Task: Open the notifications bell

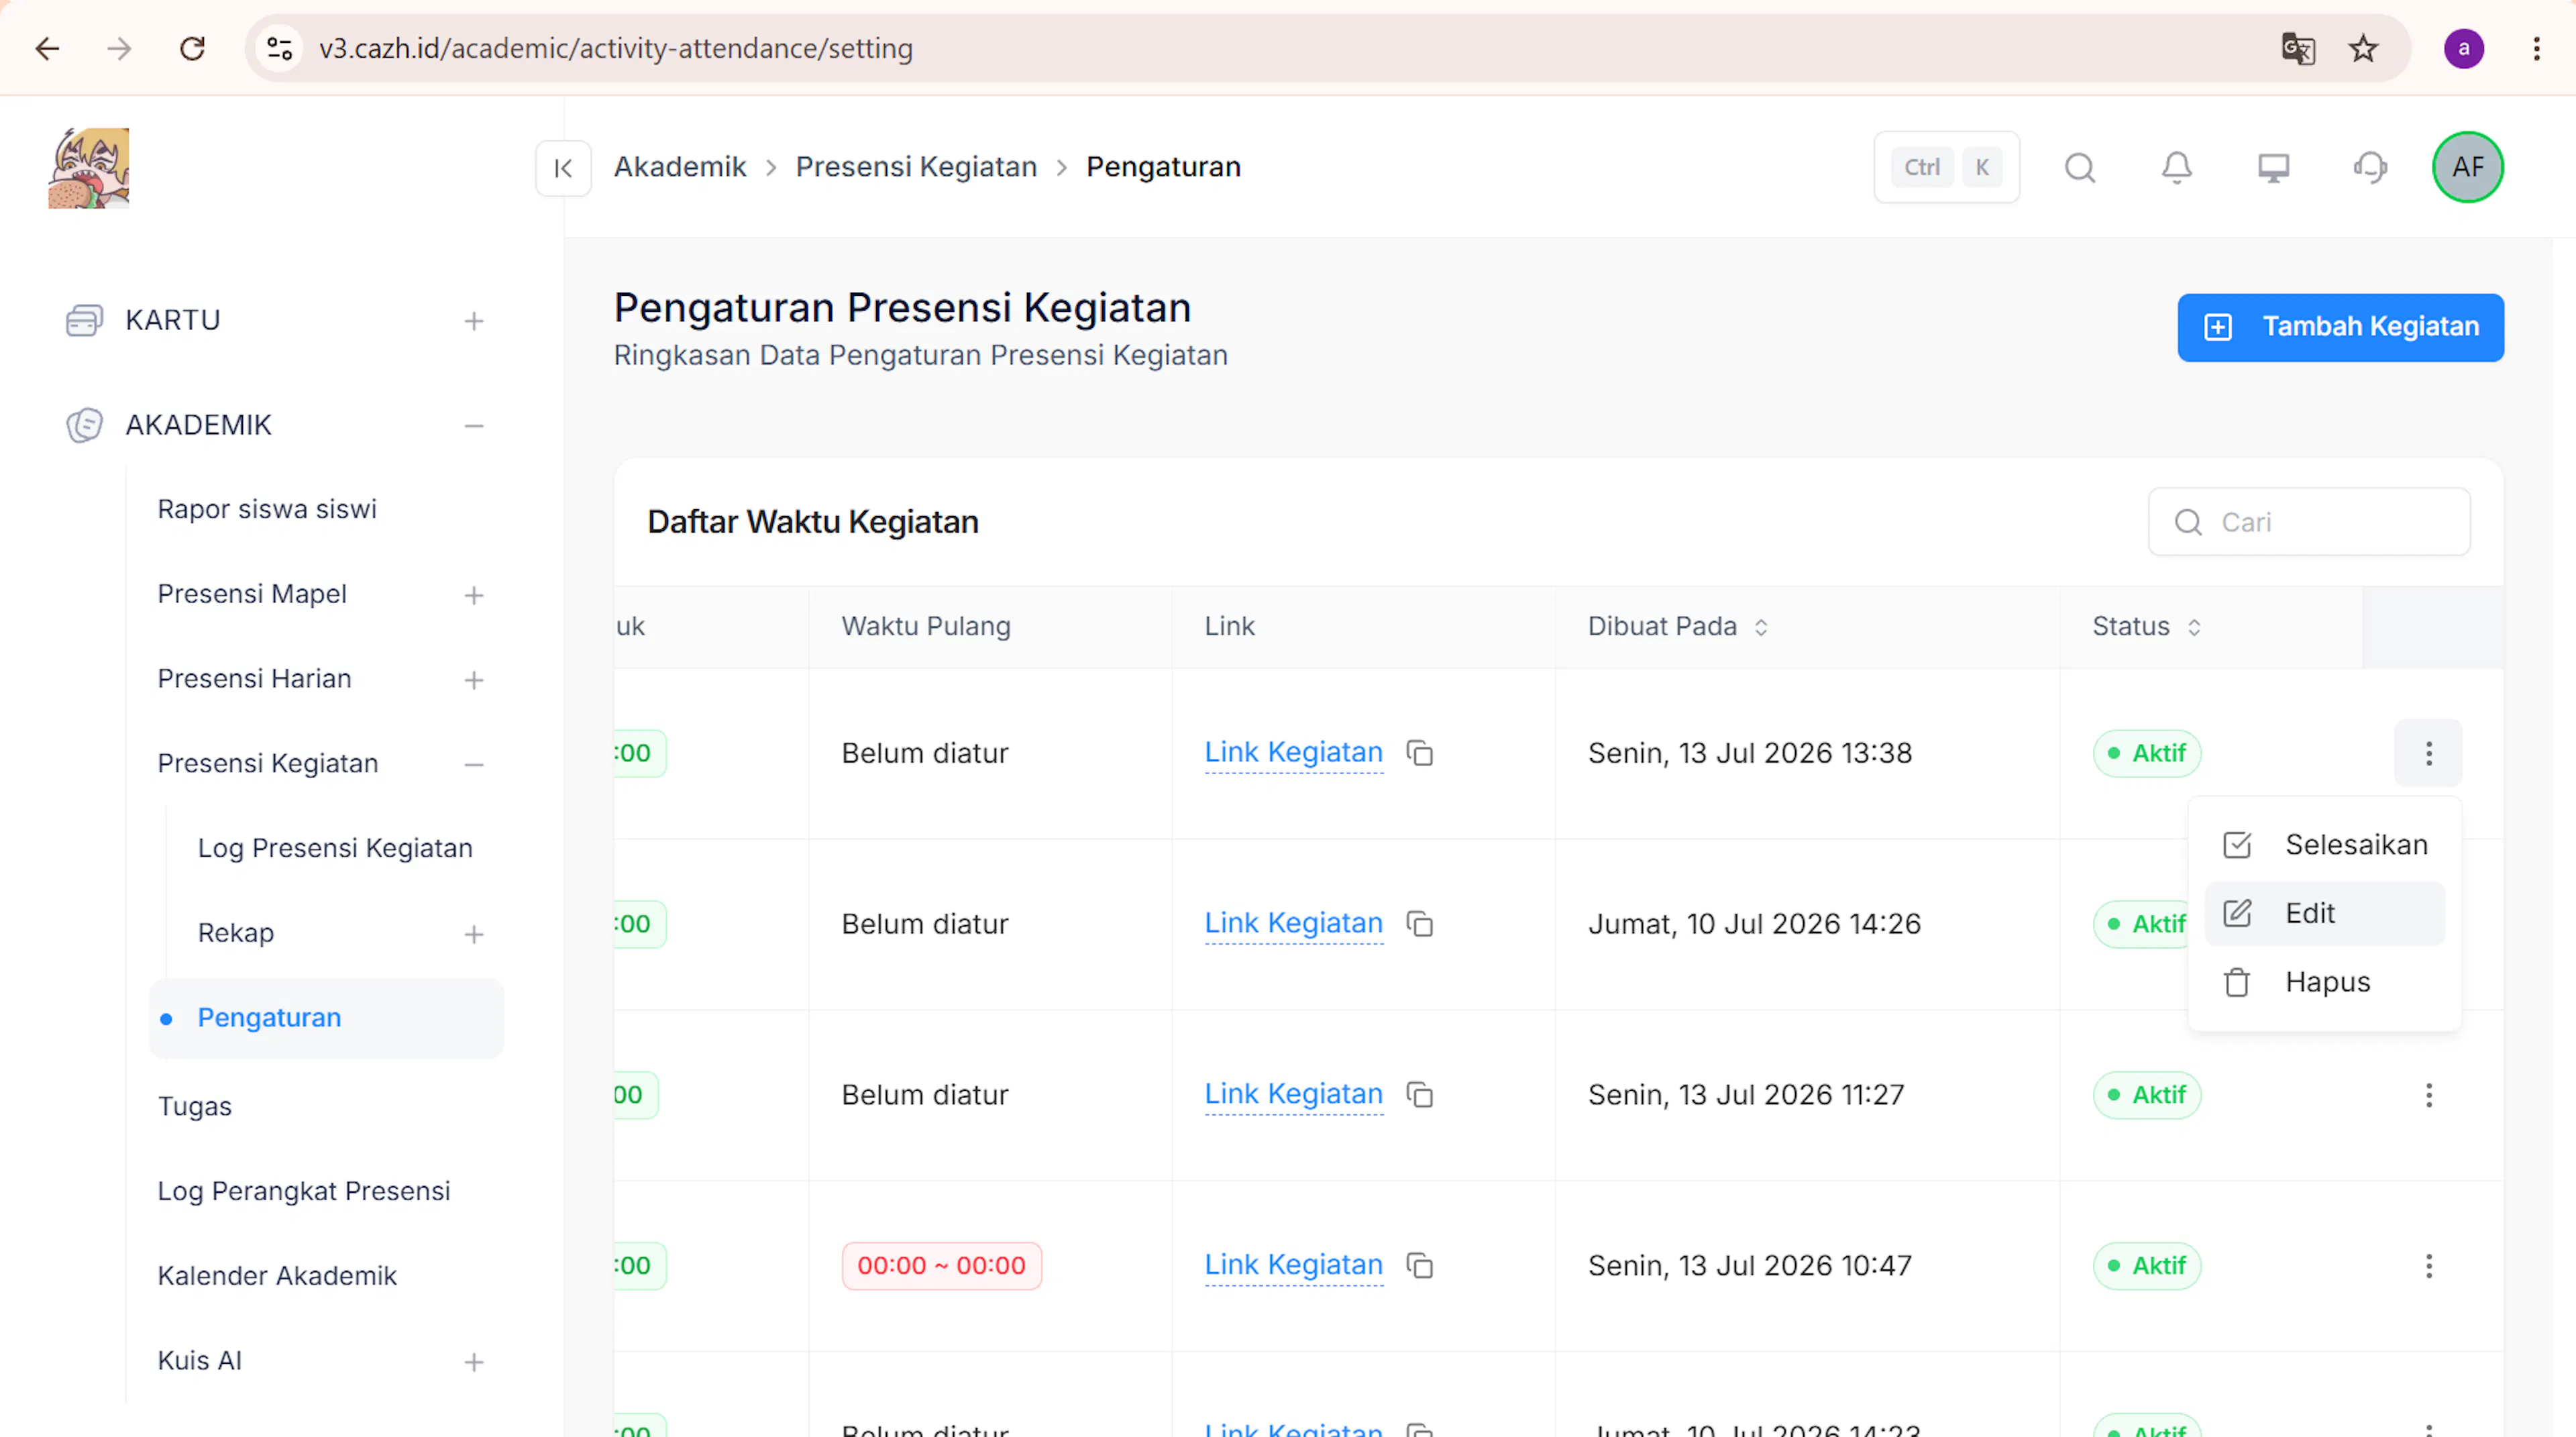Action: [2177, 167]
